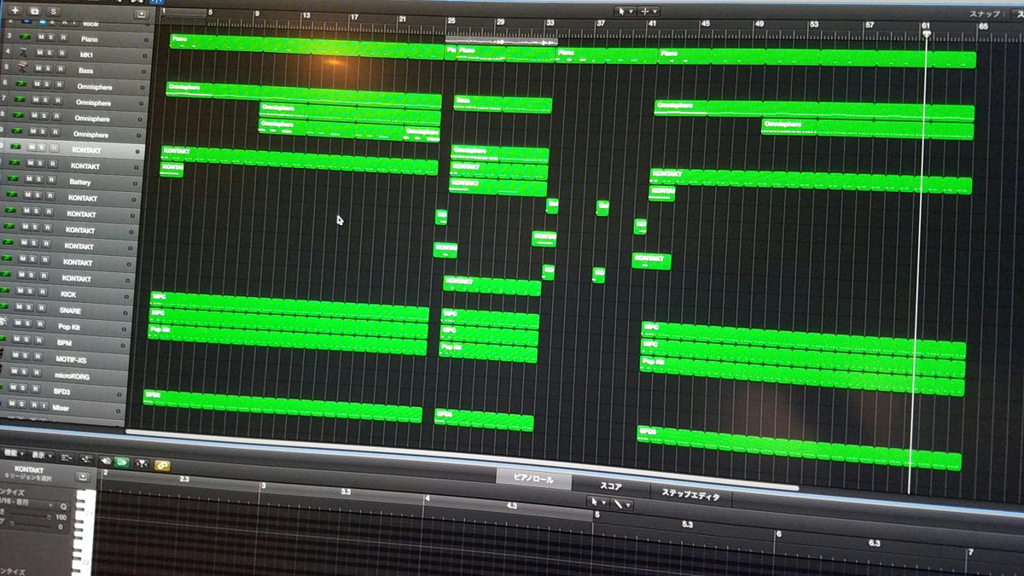The height and width of the screenshot is (576, 1024).
Task: Select the MOTIF-XS track name
Action: (71, 359)
